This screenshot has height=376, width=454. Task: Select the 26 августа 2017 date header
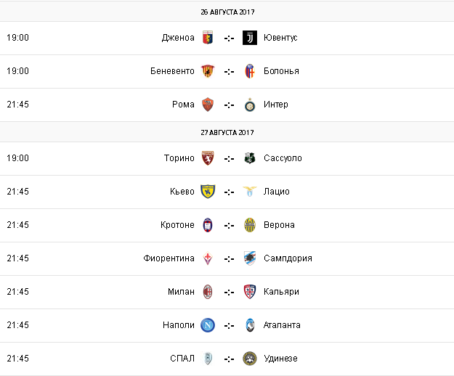click(227, 12)
